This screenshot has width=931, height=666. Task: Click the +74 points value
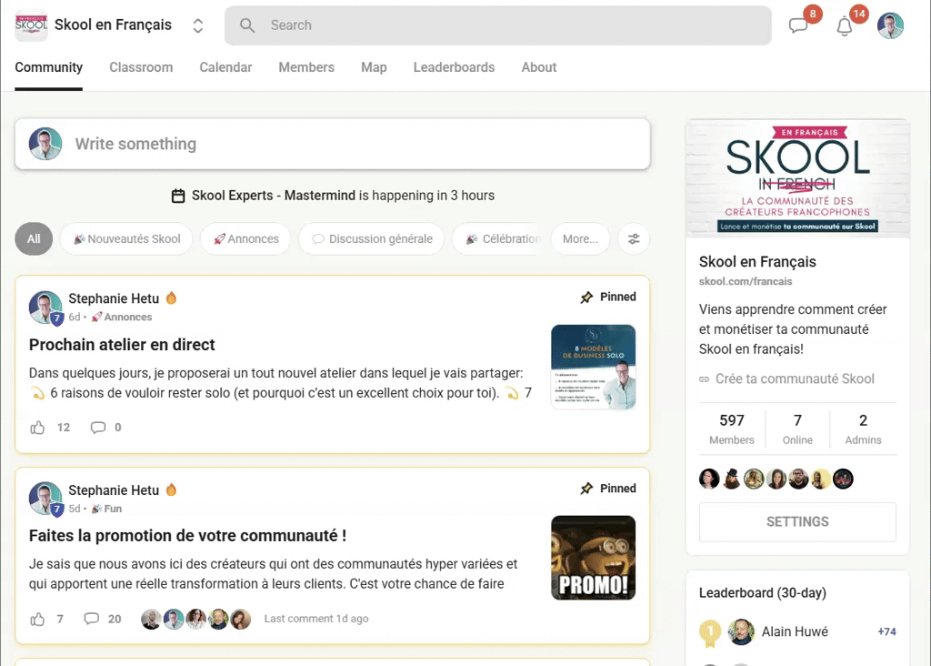(886, 631)
